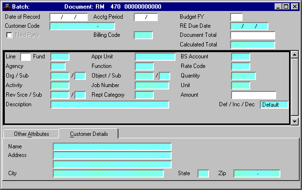Maximize the Batch document window

point(286,7)
